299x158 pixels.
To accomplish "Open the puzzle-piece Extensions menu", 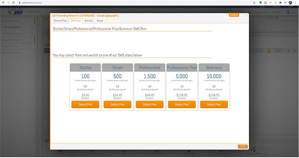I will 280,3.
